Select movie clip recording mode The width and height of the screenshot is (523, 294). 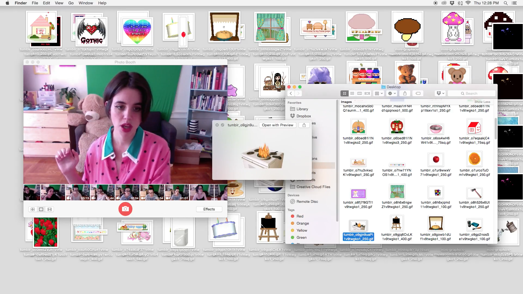tap(50, 209)
